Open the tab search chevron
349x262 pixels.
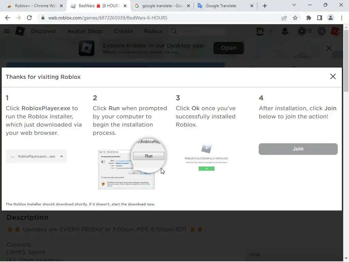pos(294,5)
